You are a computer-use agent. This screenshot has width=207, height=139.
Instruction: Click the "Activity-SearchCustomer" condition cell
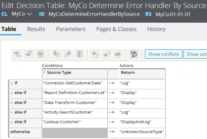(x=75, y=112)
